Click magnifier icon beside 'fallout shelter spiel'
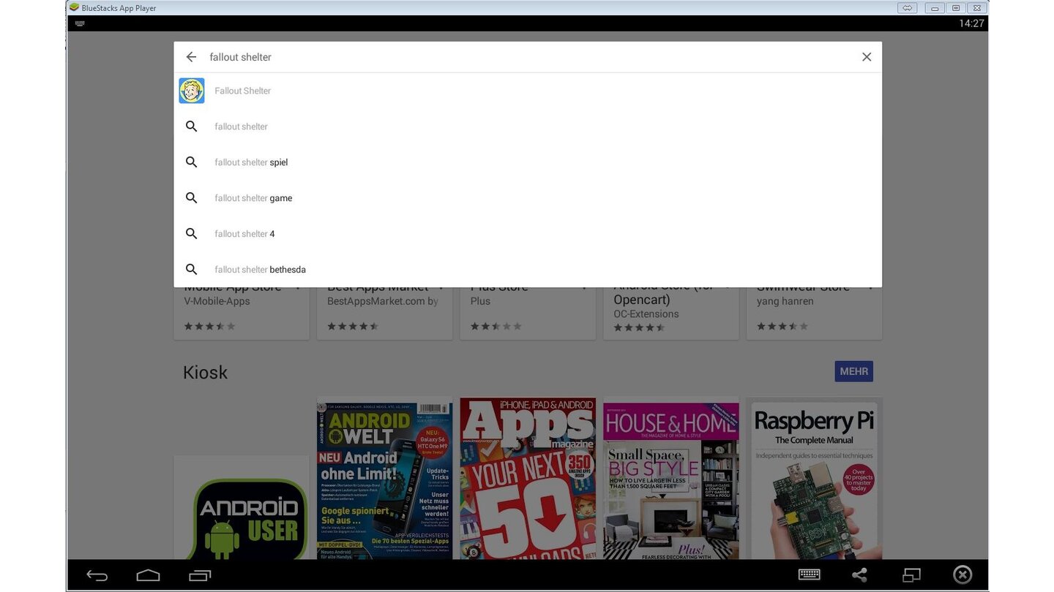Viewport: 1054px width, 592px height. coord(192,162)
